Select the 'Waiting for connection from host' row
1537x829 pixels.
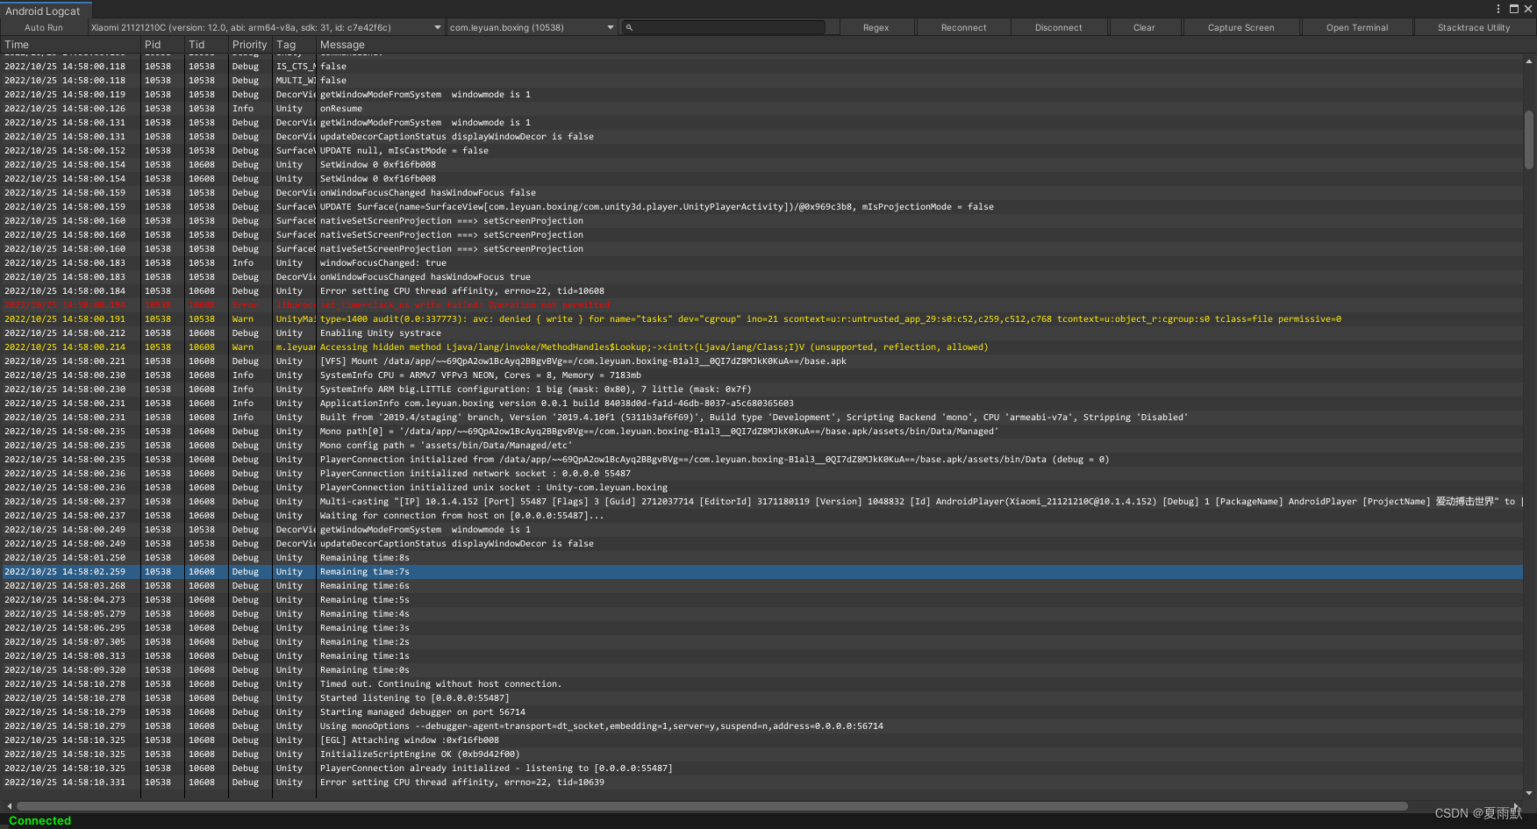click(761, 516)
